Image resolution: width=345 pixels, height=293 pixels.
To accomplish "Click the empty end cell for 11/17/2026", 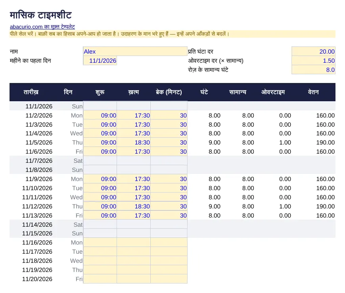I will 134,252.
